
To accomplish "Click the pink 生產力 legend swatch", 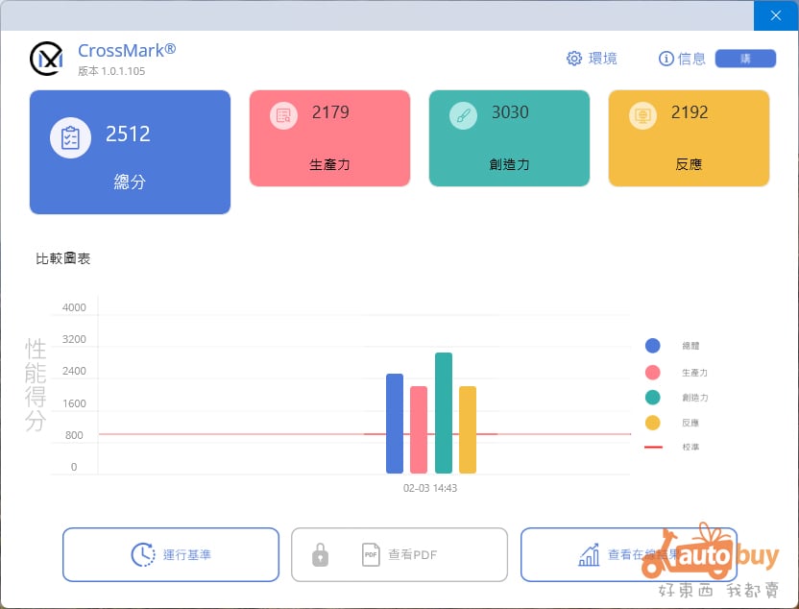I will (653, 372).
